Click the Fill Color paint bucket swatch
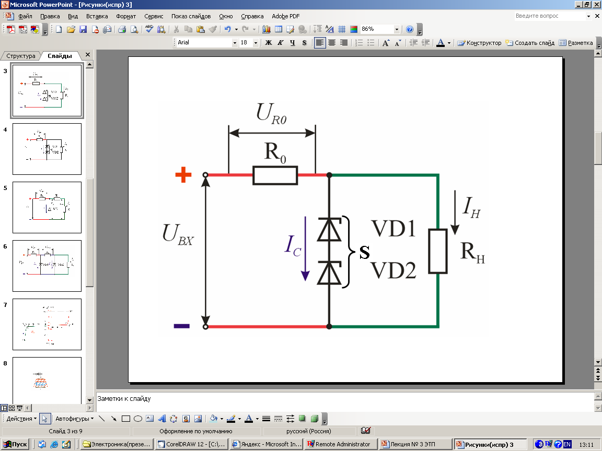 pos(213,419)
